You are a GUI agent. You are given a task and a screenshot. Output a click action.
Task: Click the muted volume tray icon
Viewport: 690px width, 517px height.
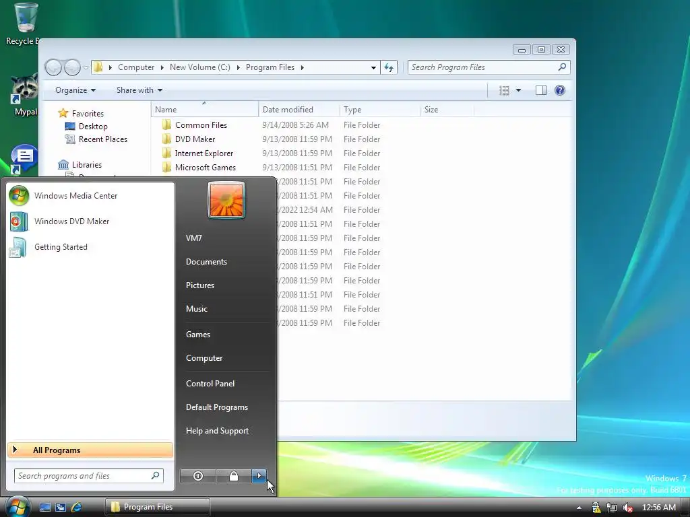click(x=628, y=508)
